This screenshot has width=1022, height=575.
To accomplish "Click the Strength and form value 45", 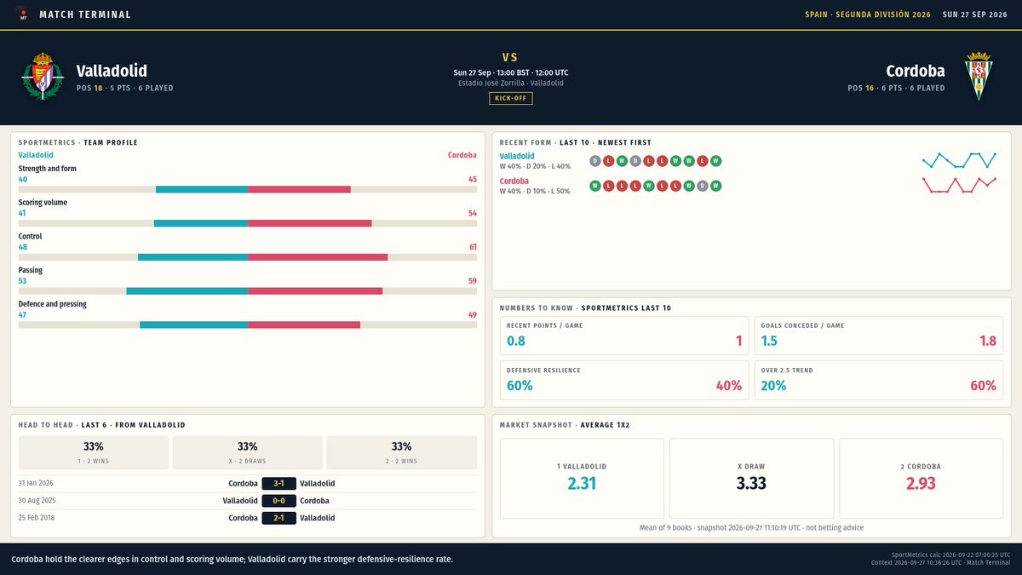I will (x=473, y=180).
